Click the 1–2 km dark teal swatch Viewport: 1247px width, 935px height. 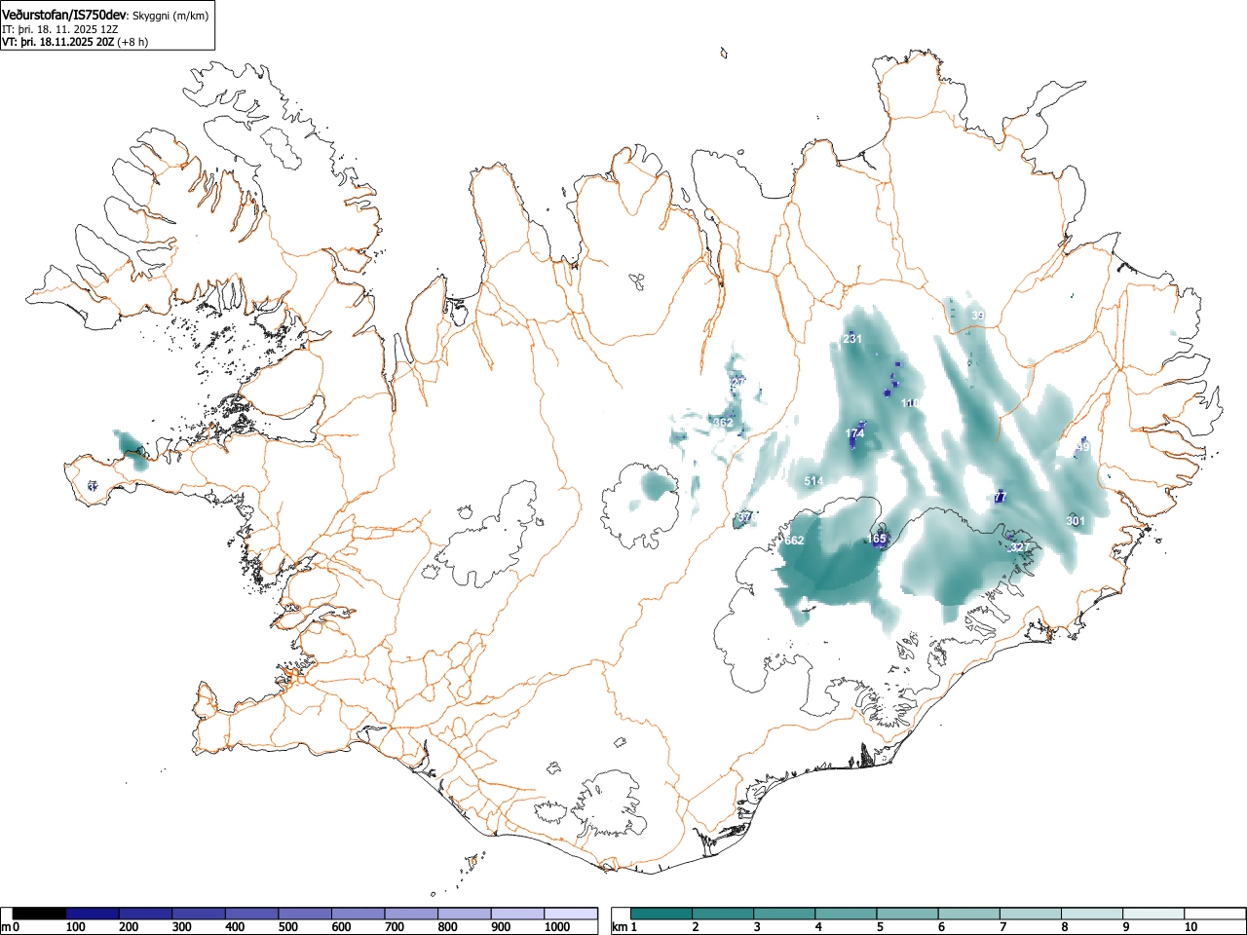pos(662,914)
